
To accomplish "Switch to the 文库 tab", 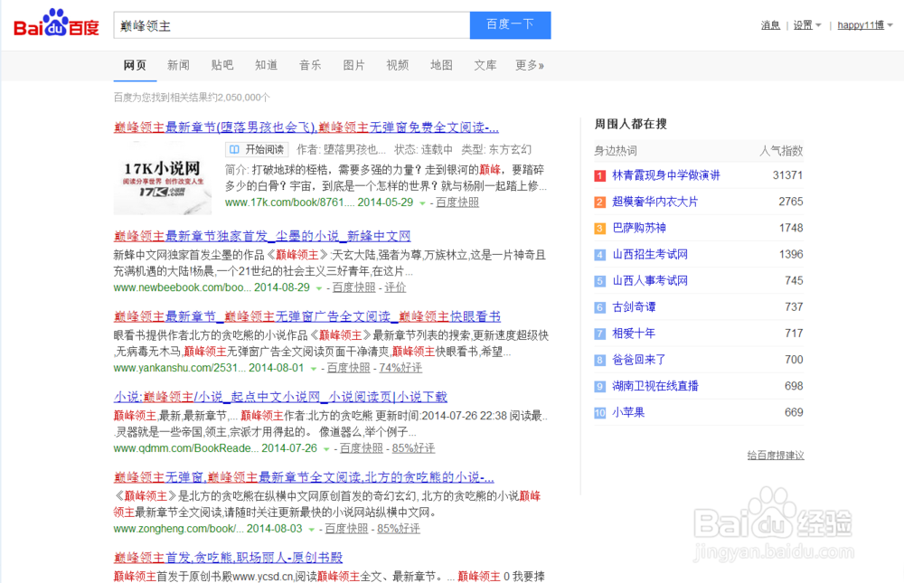I will point(485,65).
